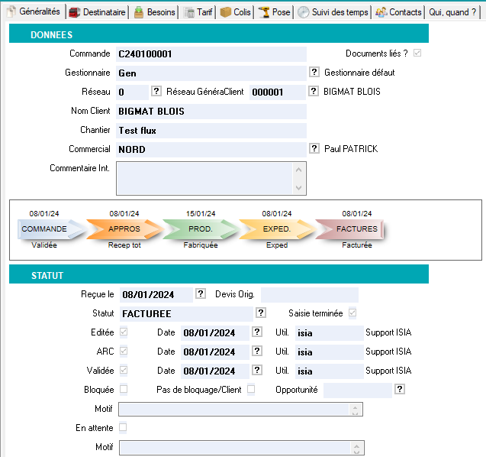Click the help icon next to Gestionnaire field
Screen dimensions: 486x457
coord(314,72)
